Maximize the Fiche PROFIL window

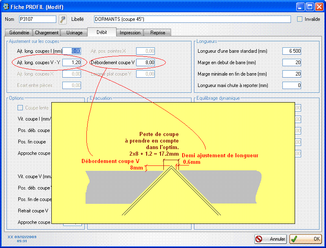click(310, 7)
